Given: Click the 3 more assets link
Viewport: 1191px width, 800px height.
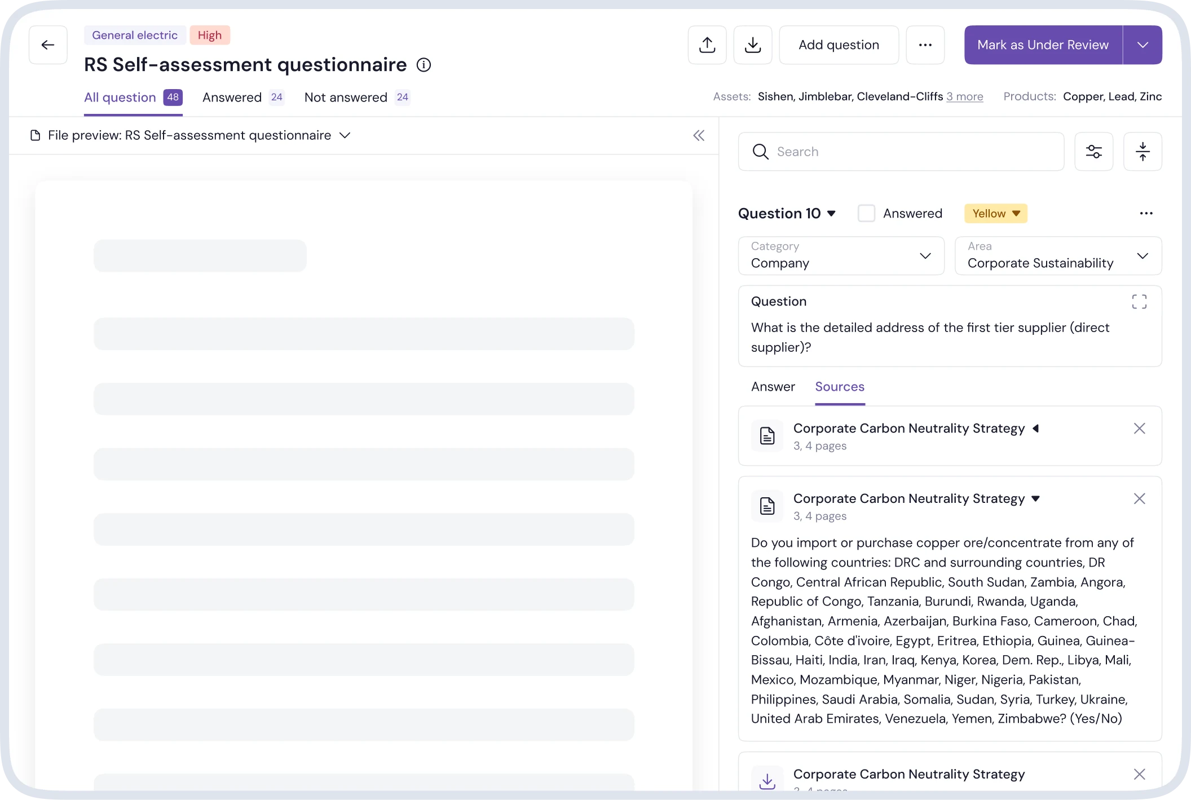Looking at the screenshot, I should (x=964, y=96).
